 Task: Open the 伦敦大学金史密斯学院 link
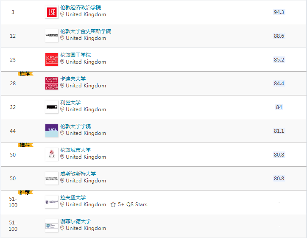[x=86, y=31]
